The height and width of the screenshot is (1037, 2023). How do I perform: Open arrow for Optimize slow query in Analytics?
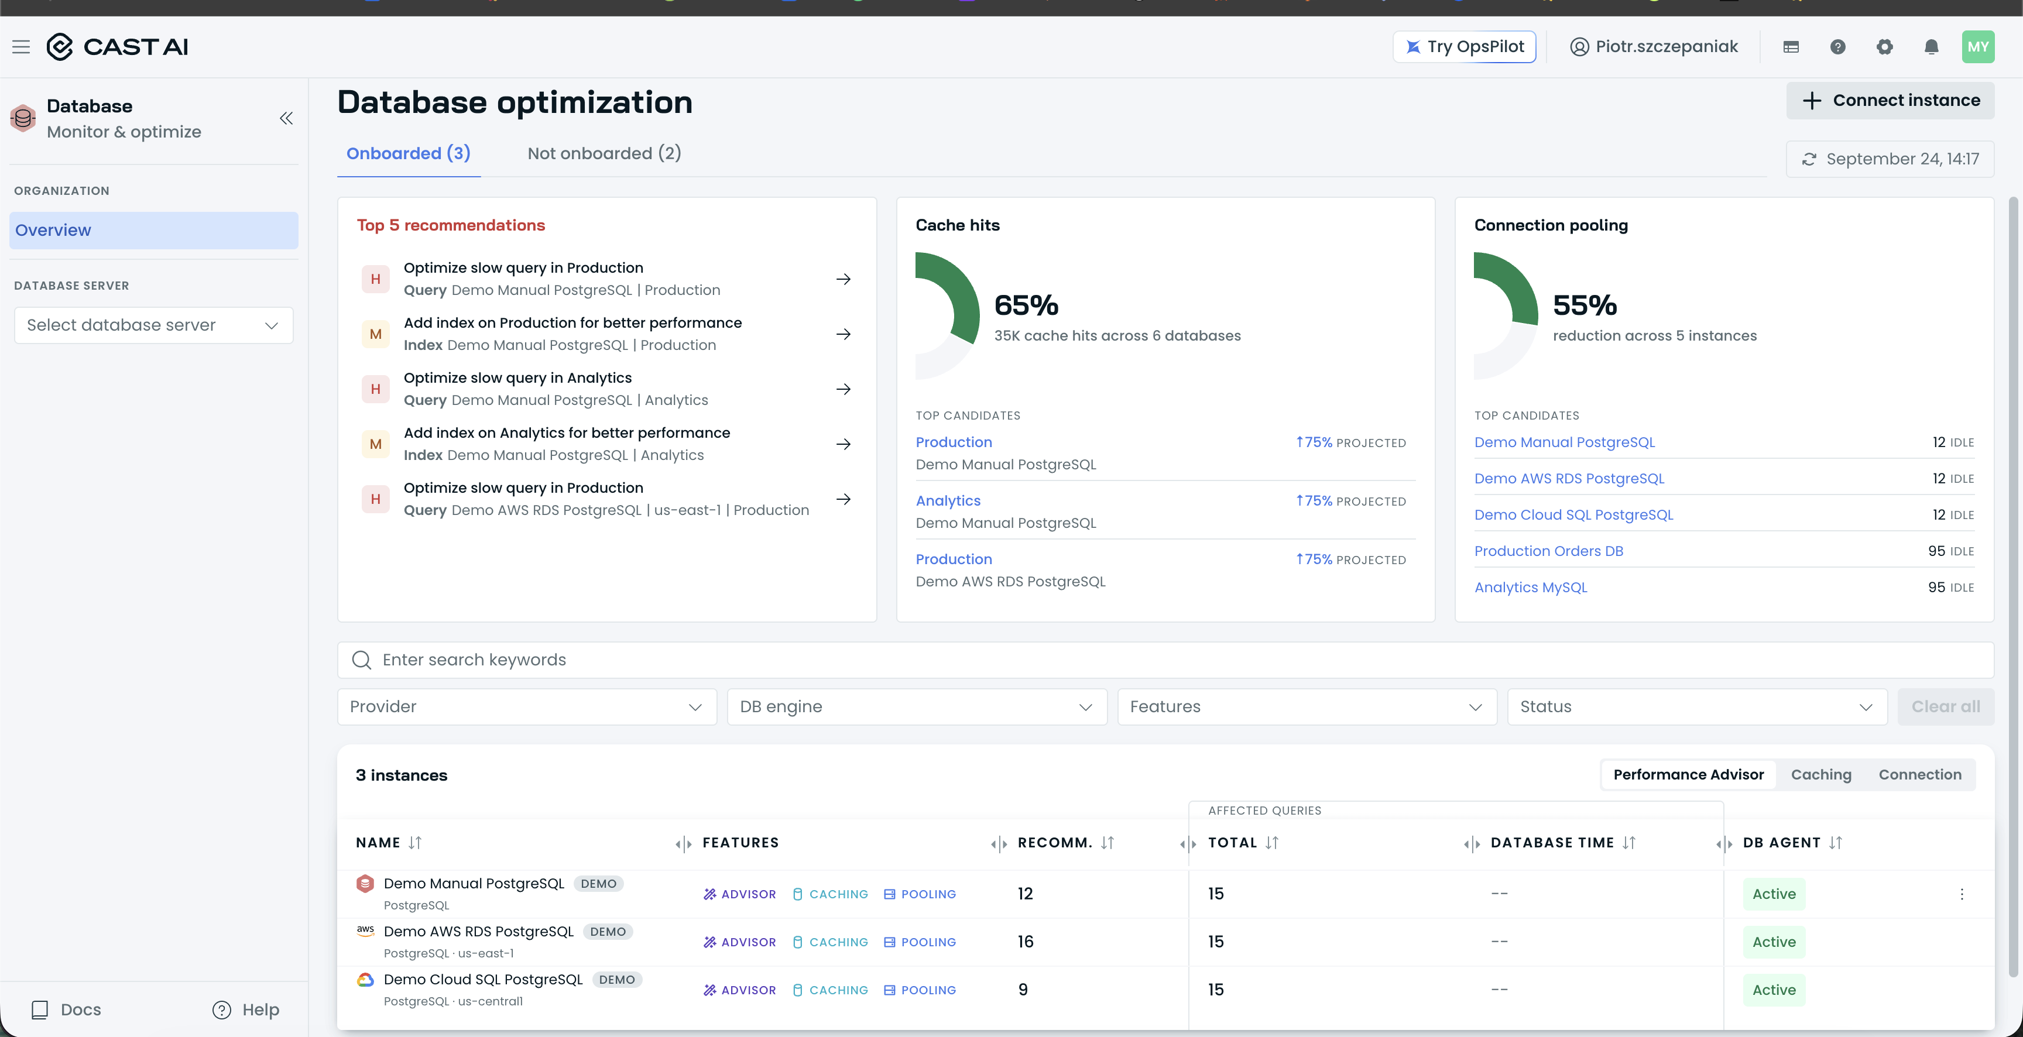[844, 389]
